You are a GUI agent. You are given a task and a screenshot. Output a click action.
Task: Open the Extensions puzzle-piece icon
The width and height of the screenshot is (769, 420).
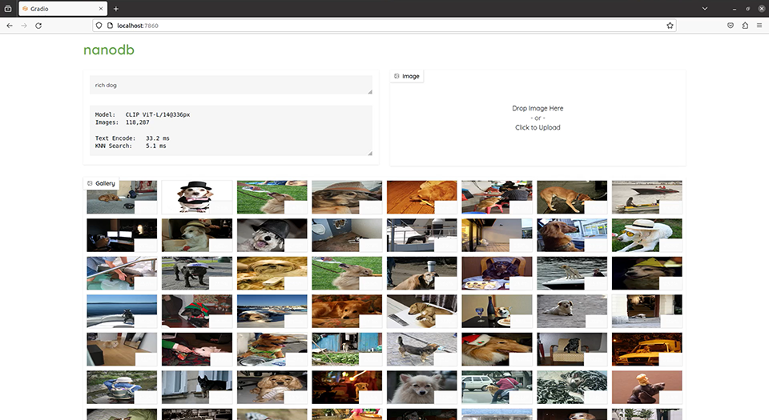click(745, 26)
